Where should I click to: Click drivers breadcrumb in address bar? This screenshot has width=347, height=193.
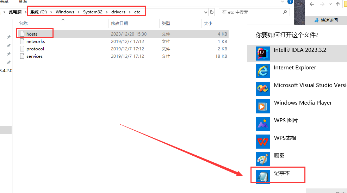coord(118,12)
